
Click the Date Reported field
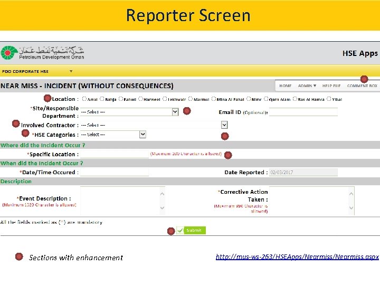coord(303,172)
